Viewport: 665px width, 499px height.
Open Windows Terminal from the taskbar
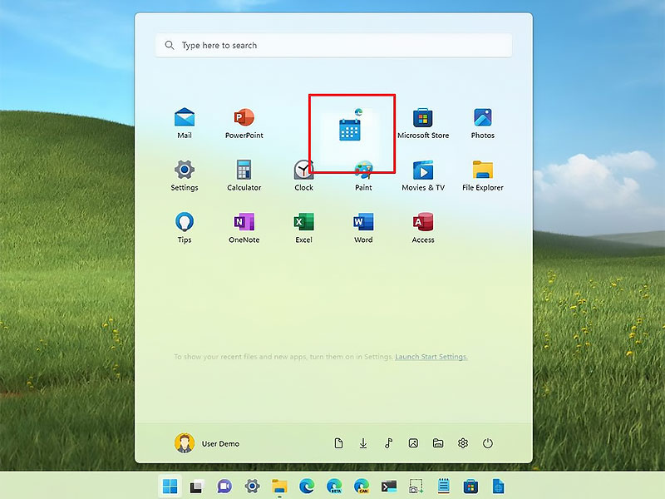click(x=389, y=487)
